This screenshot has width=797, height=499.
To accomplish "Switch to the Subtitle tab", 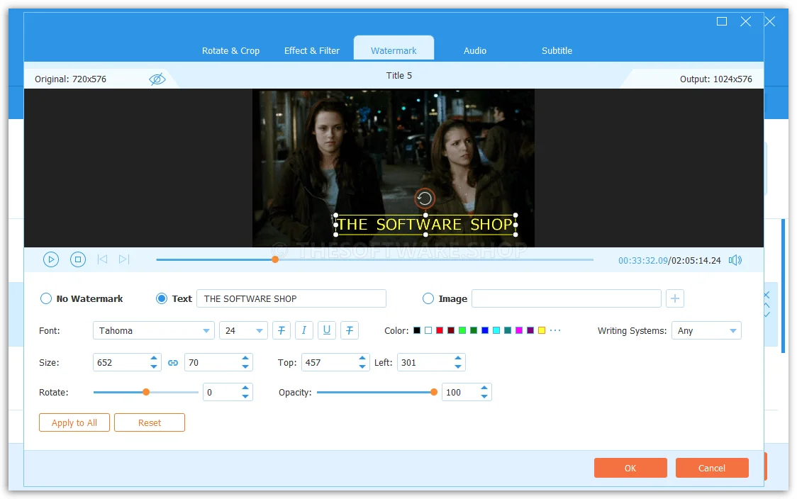I will [557, 51].
